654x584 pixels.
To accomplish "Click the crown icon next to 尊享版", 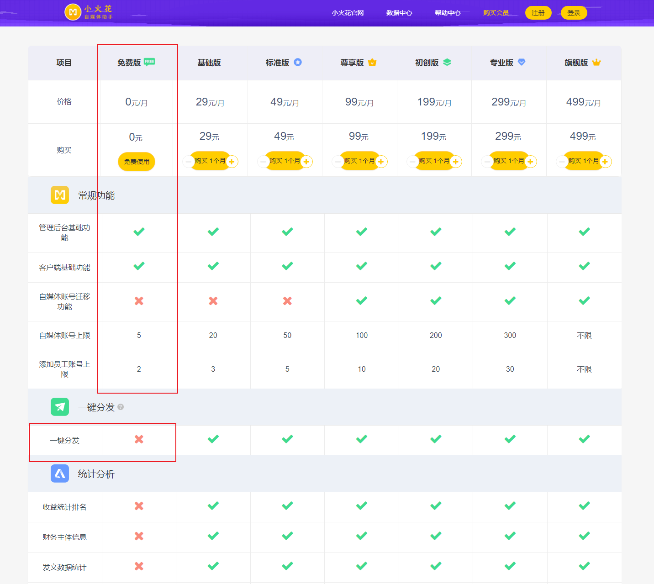I will coord(372,63).
